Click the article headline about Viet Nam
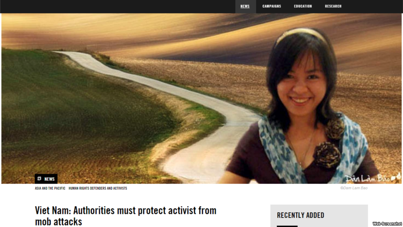Image resolution: width=403 pixels, height=227 pixels. click(x=126, y=216)
